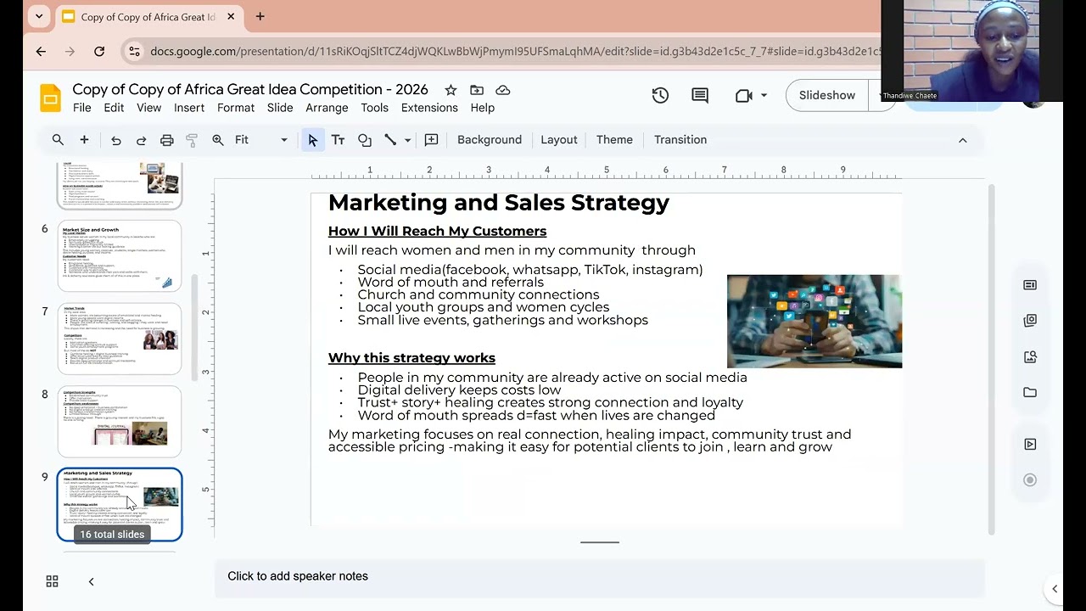Open version history clock icon
The height and width of the screenshot is (611, 1086).
point(660,96)
